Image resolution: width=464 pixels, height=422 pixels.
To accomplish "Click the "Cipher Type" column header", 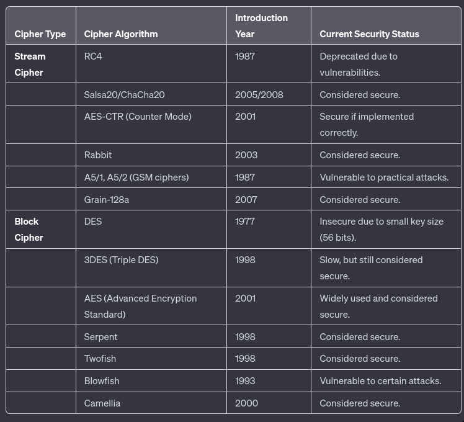I will (40, 34).
